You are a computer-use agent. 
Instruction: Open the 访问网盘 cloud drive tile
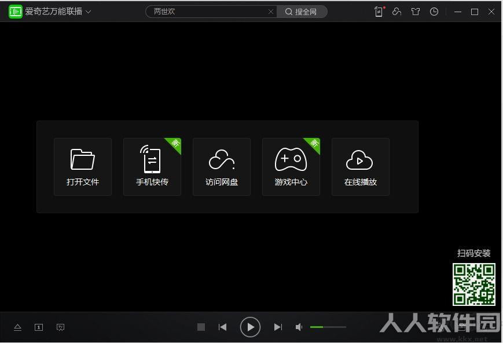tap(222, 167)
